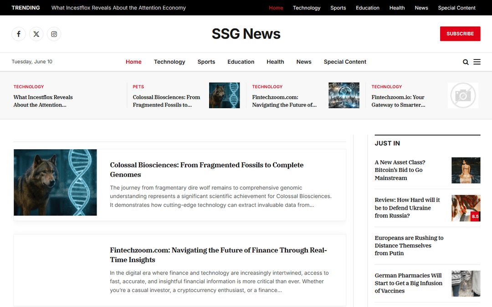Click the large wolf and DNA article image

(55, 182)
